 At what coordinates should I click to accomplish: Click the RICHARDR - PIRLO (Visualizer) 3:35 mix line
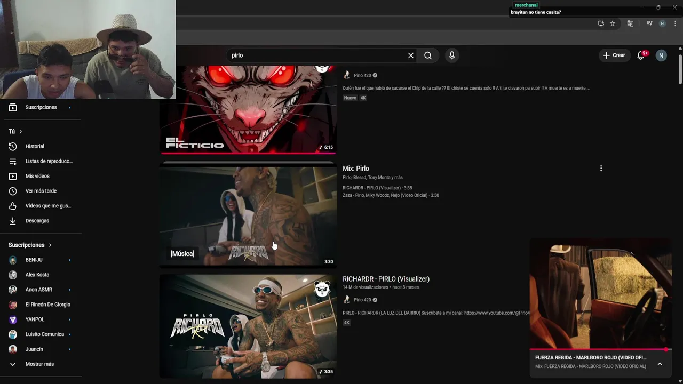(x=377, y=188)
